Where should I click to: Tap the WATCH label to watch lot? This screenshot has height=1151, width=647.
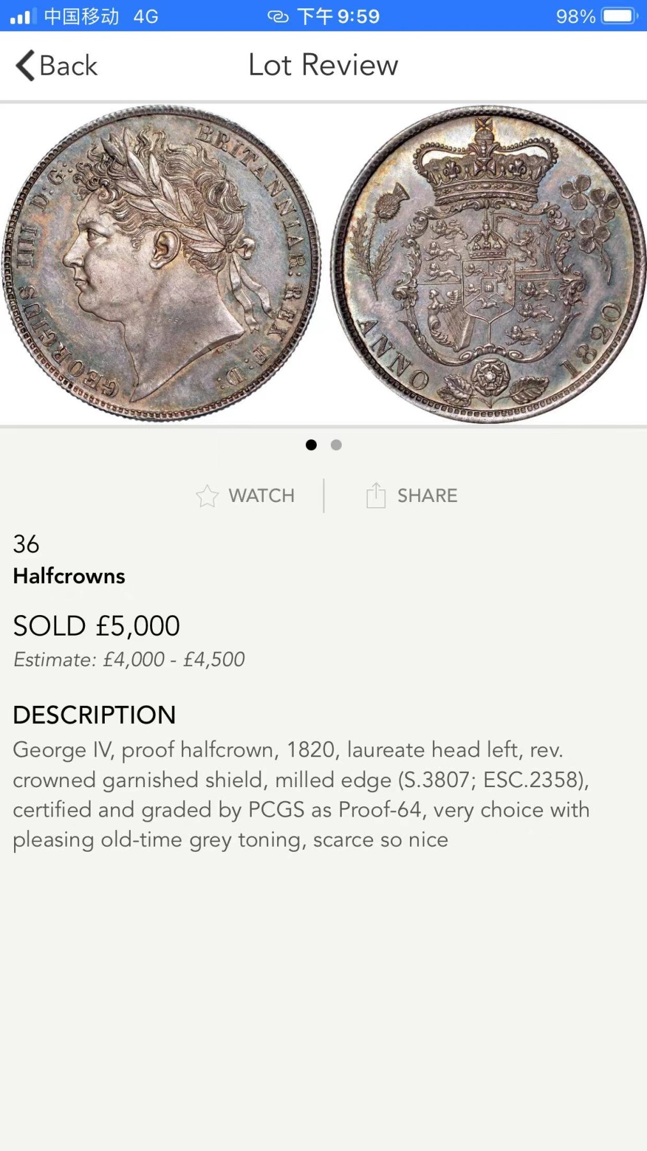pos(261,496)
